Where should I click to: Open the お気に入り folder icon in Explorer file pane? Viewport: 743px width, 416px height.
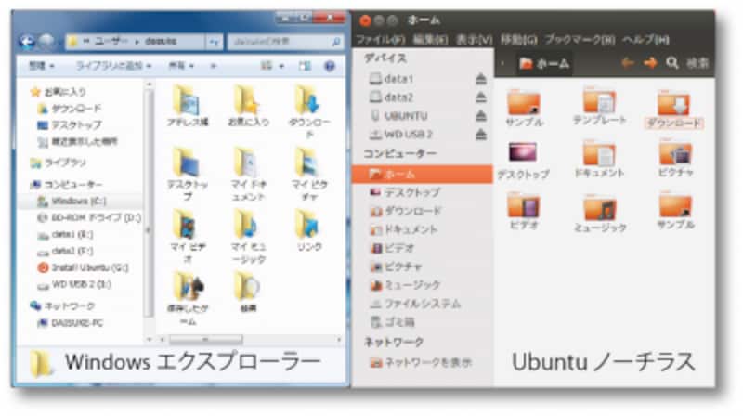click(x=248, y=107)
